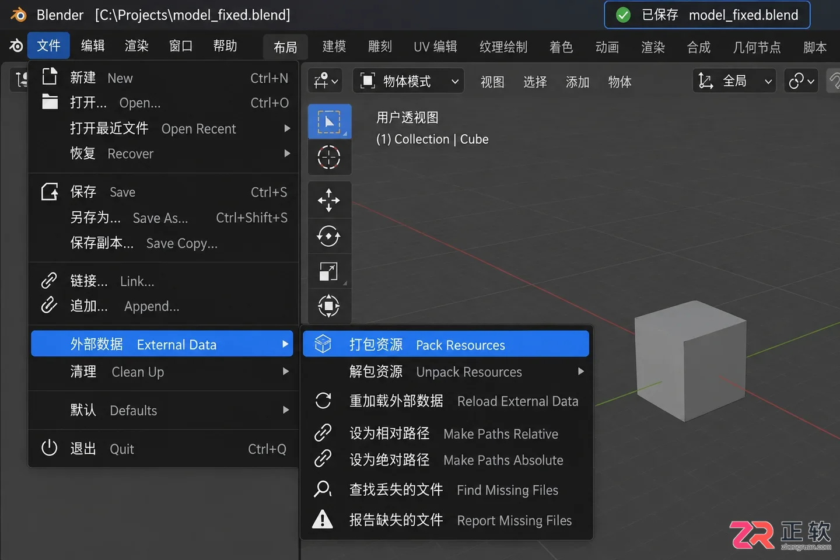Switch to the 建模 Modeling workspace tab
The image size is (840, 560).
click(x=334, y=47)
